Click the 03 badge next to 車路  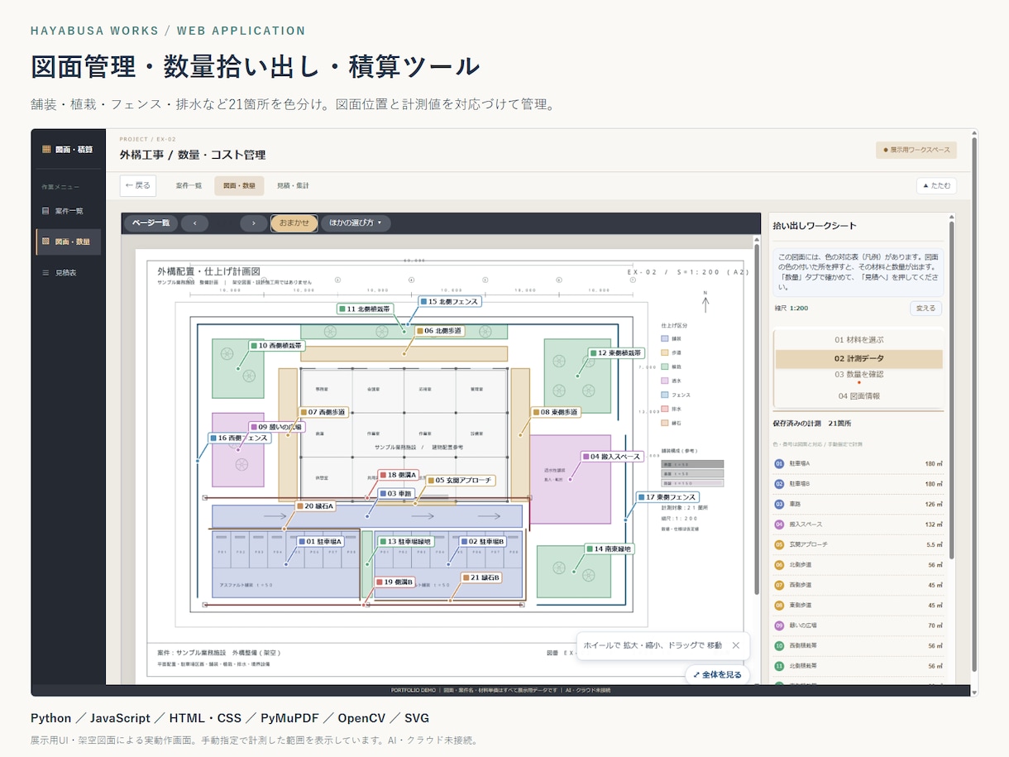tap(779, 504)
